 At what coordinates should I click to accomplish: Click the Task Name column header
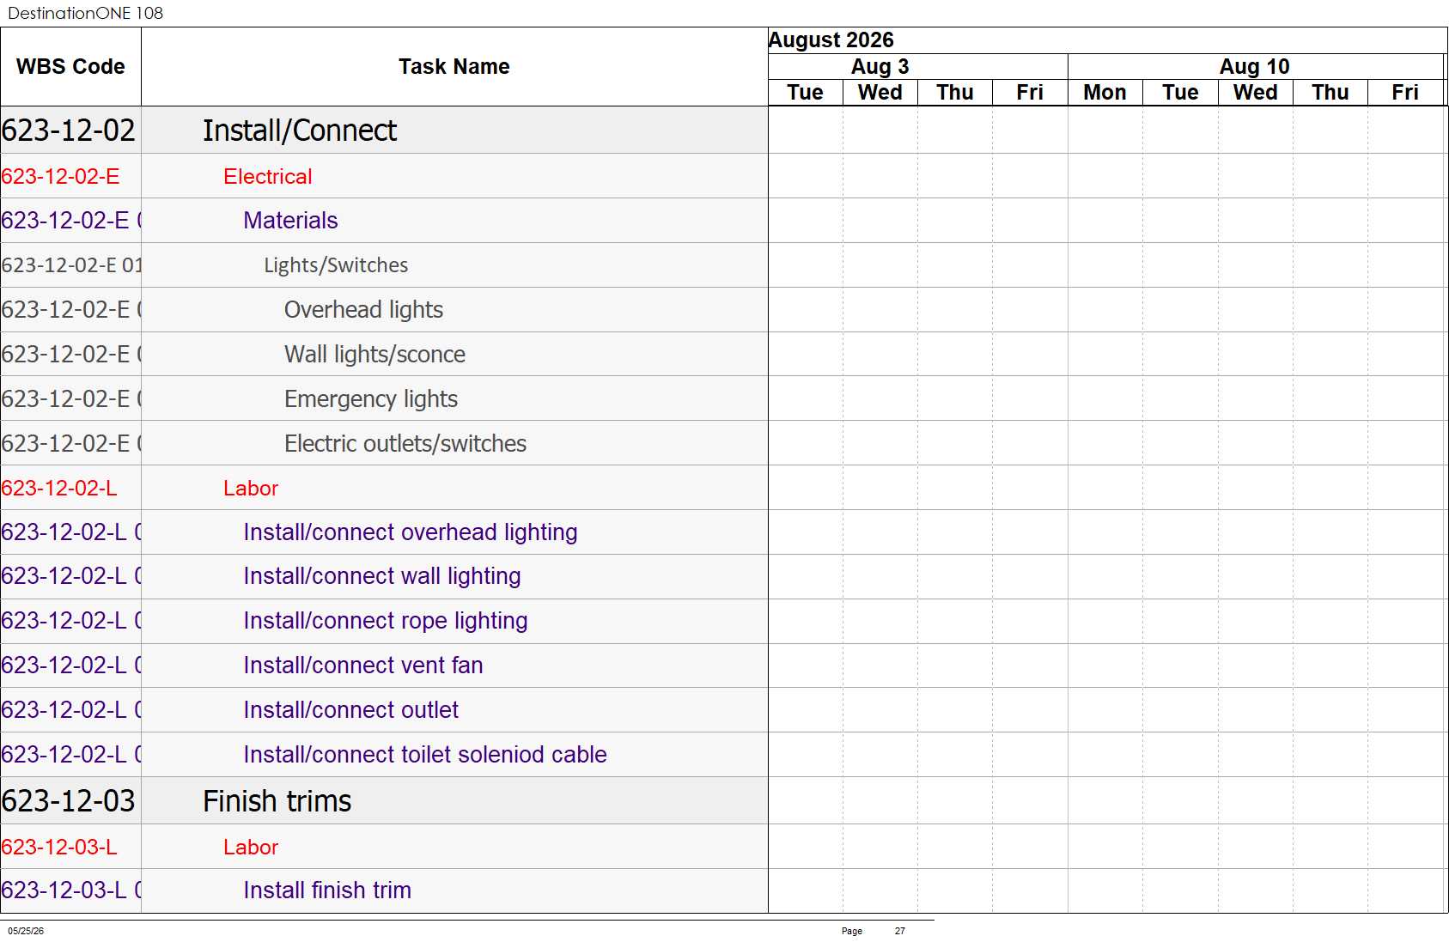click(454, 67)
